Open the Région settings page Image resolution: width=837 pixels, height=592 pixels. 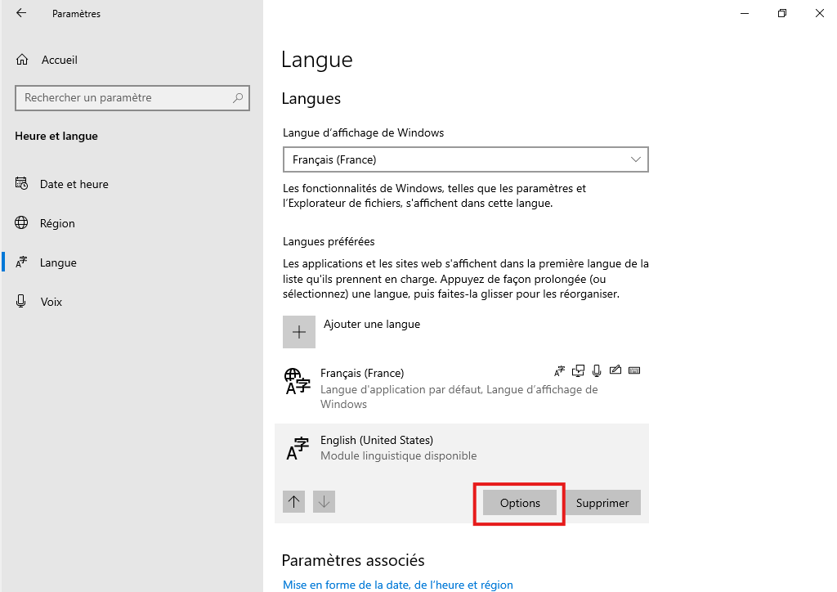click(57, 223)
